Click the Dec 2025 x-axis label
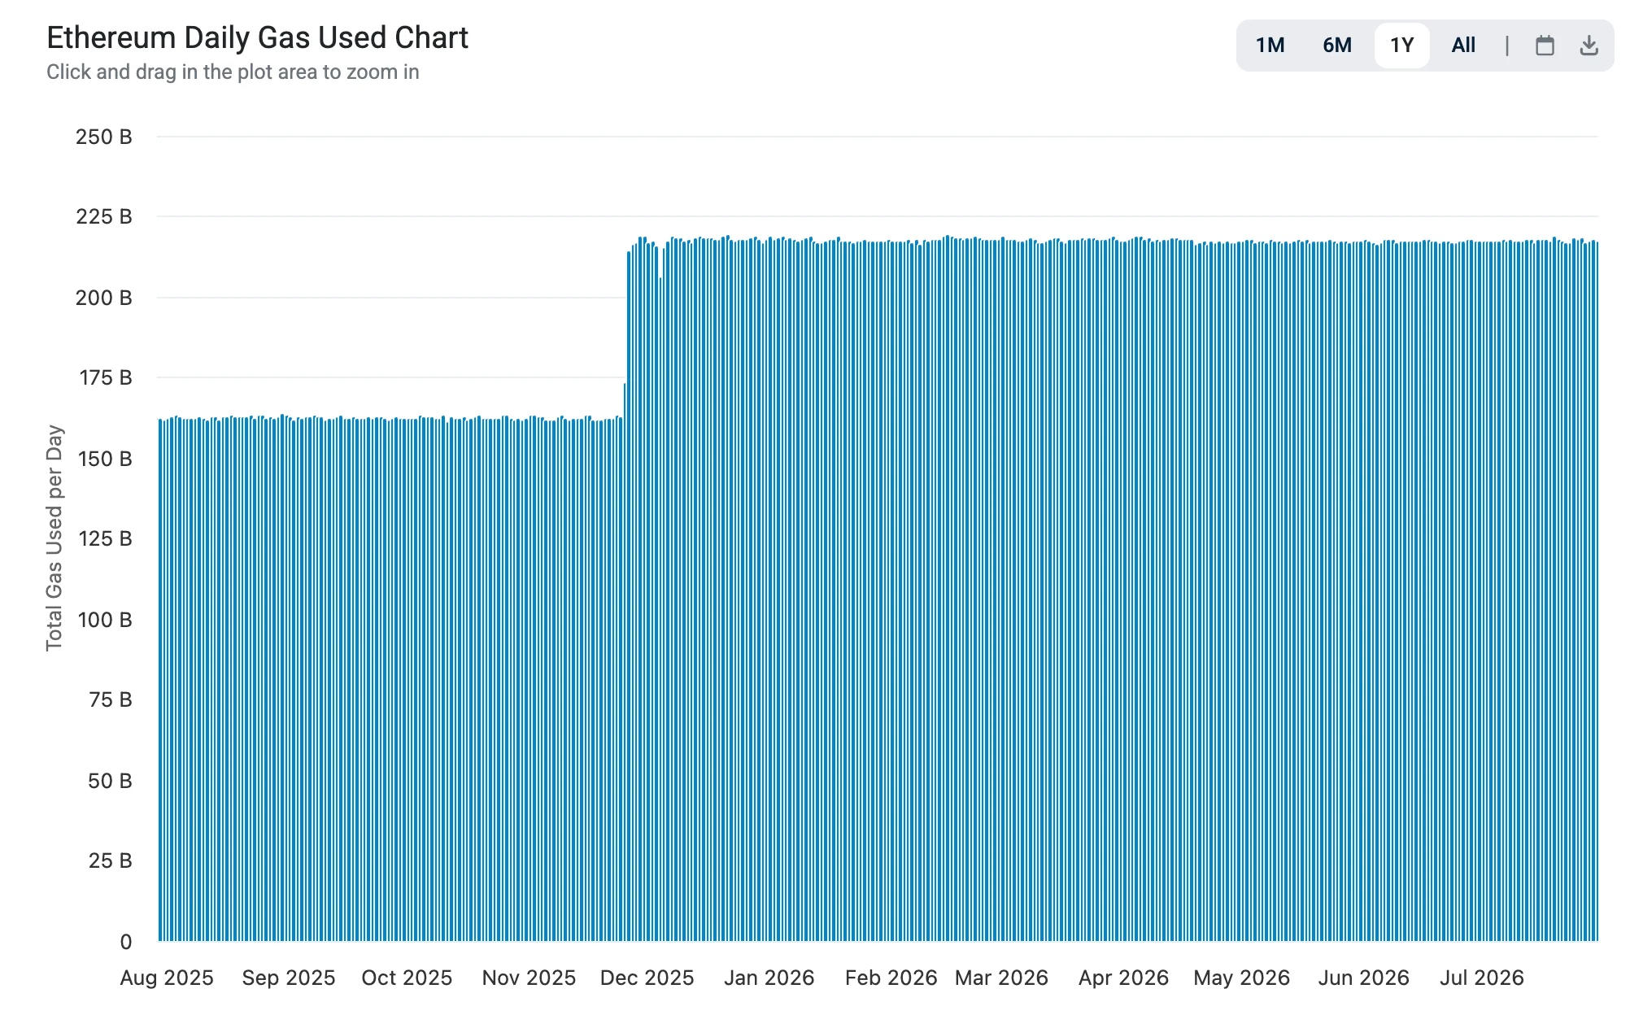The height and width of the screenshot is (1028, 1630). pos(647,978)
